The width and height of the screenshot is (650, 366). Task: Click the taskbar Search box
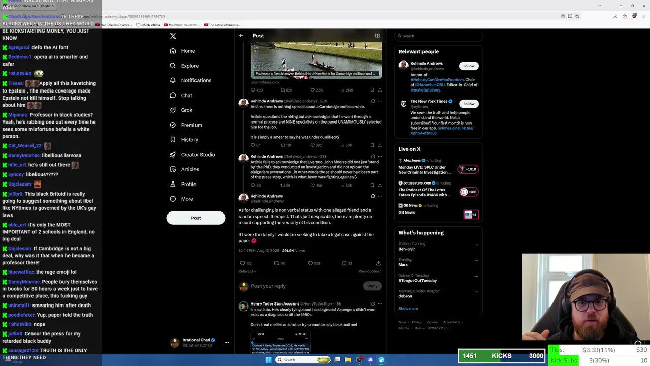[303, 360]
